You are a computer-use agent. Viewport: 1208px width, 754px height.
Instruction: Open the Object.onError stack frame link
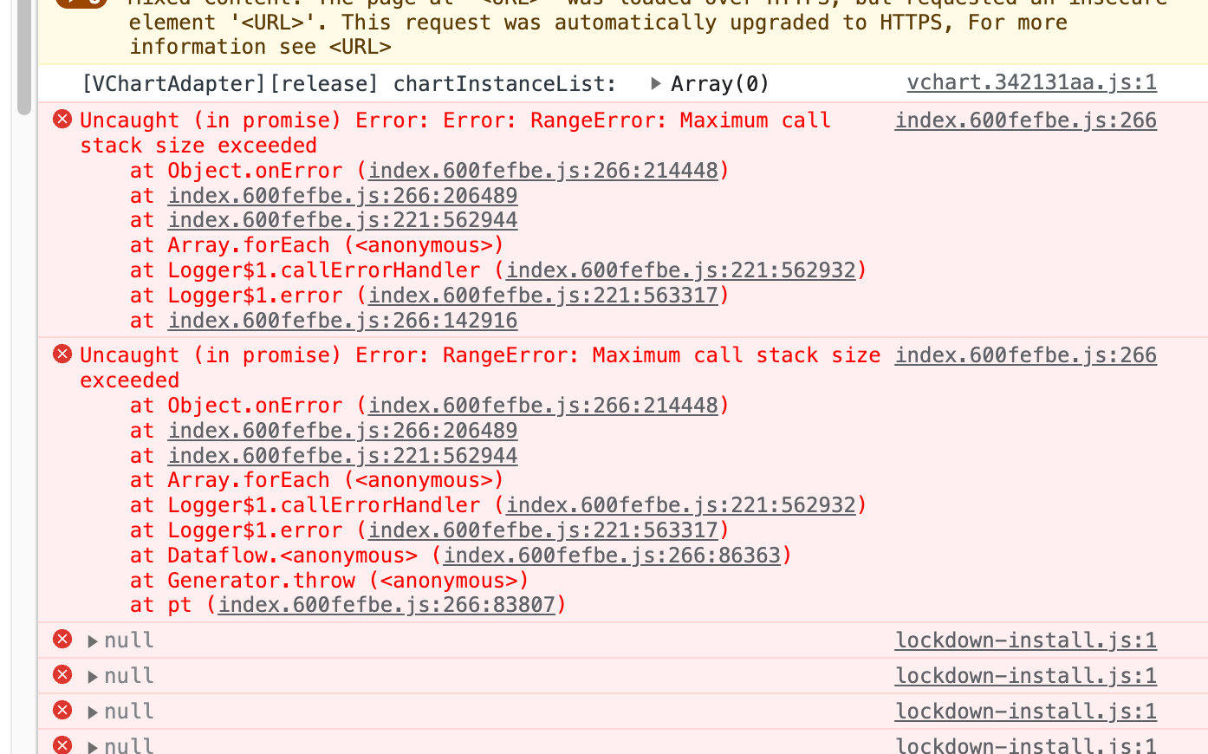545,170
